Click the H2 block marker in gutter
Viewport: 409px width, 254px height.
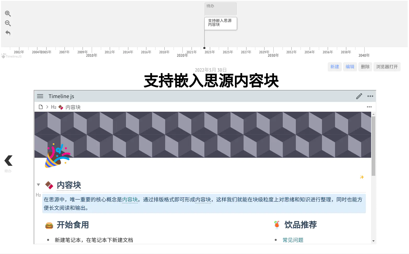(x=38, y=195)
